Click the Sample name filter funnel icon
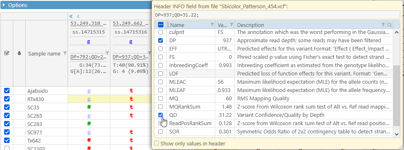This screenshot has height=150, width=404. click(65, 53)
